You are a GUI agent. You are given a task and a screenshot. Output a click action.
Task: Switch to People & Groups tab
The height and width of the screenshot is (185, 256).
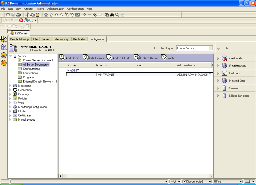tap(20, 39)
